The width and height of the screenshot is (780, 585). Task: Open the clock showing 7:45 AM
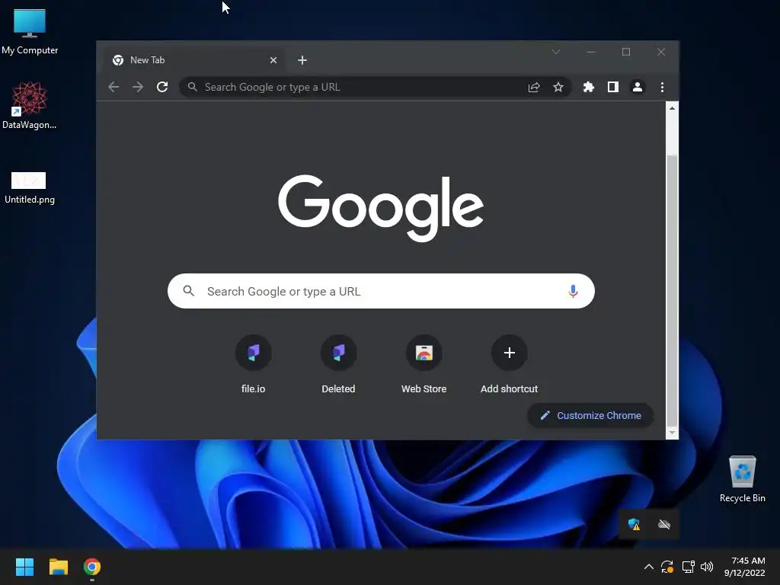(745, 567)
